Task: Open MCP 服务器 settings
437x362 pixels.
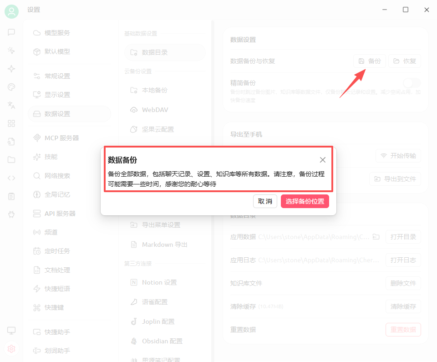Action: [x=70, y=138]
